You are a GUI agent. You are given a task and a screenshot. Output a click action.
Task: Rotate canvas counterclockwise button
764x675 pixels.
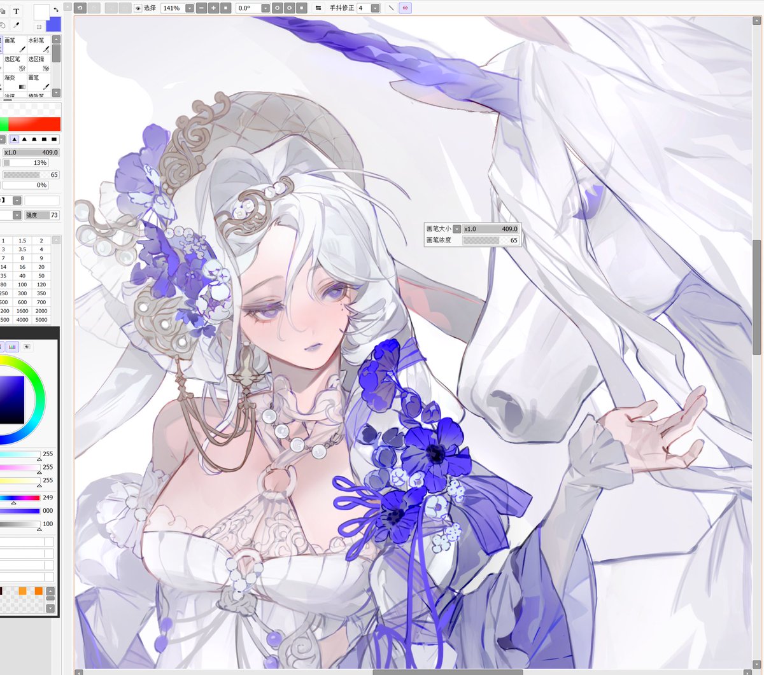pyautogui.click(x=278, y=8)
